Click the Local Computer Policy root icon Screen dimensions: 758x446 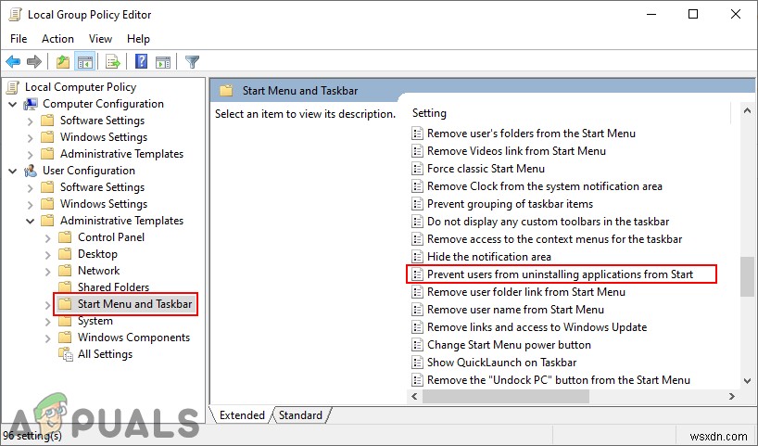tap(13, 87)
